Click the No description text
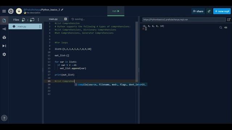The width and height of the screenshot is (232, 130). 34,13
